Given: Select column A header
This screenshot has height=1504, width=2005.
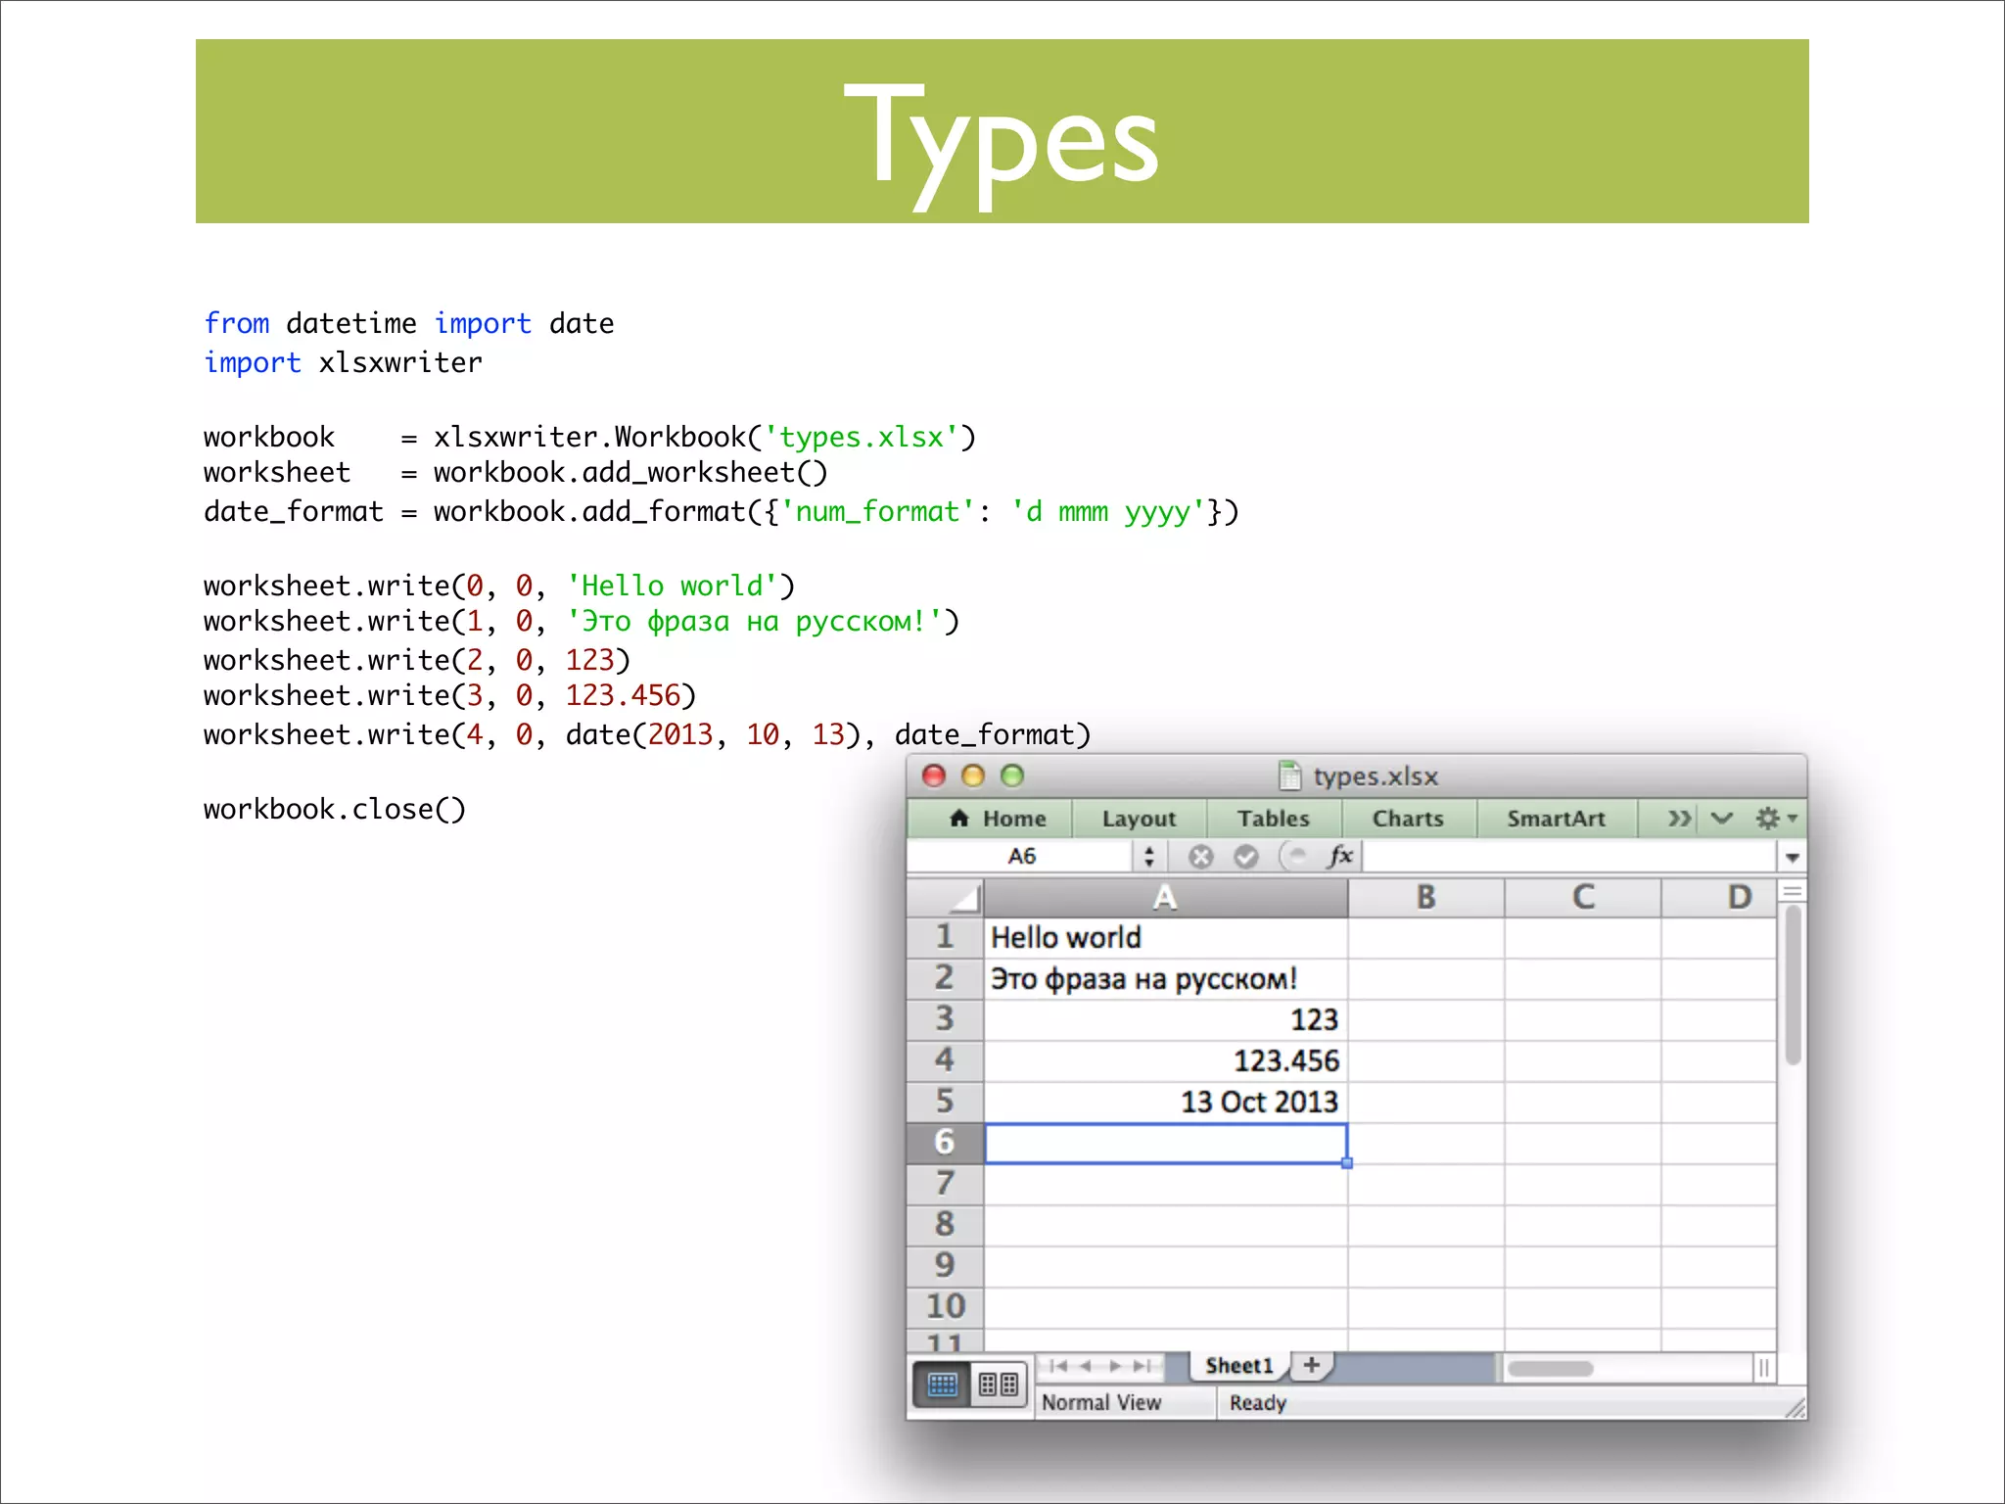Looking at the screenshot, I should tap(1165, 898).
